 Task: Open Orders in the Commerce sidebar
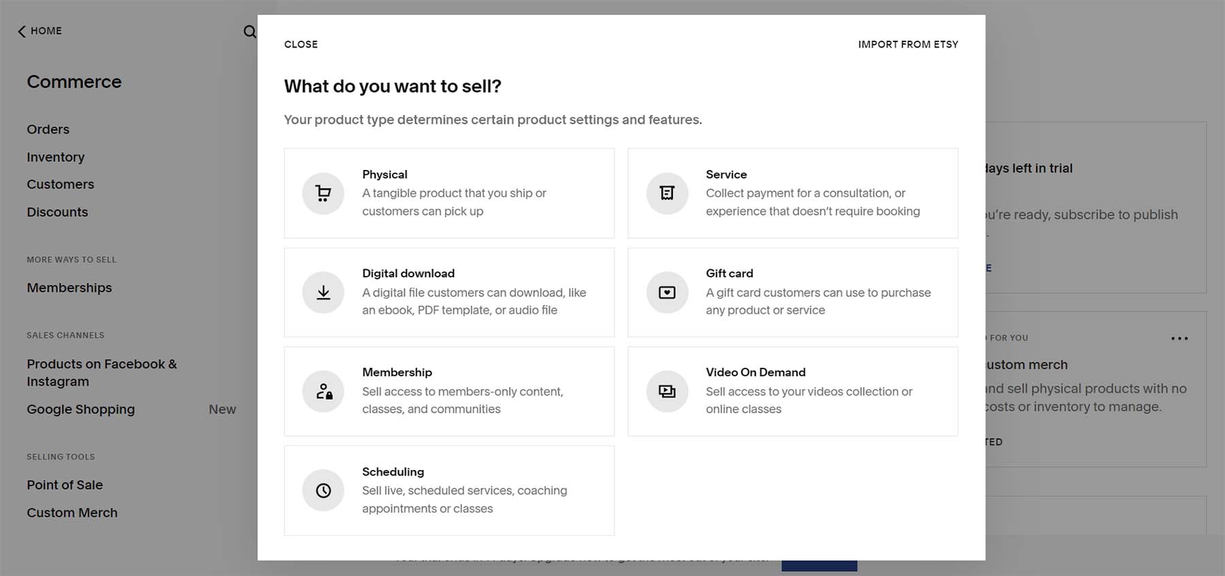click(48, 129)
